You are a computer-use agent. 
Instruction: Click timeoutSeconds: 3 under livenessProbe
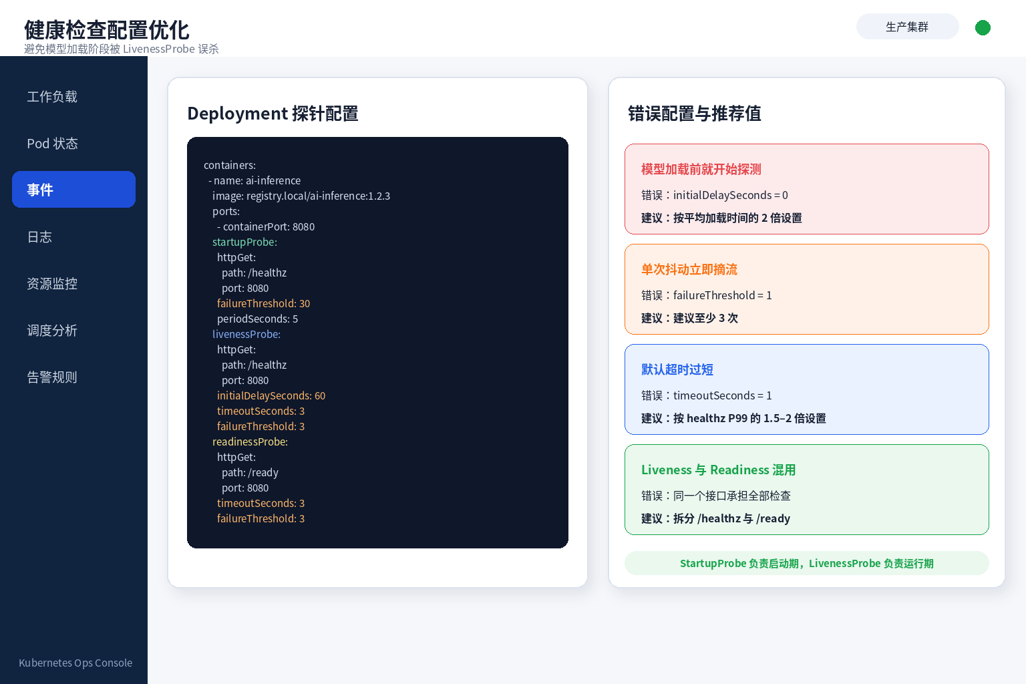[x=261, y=411]
